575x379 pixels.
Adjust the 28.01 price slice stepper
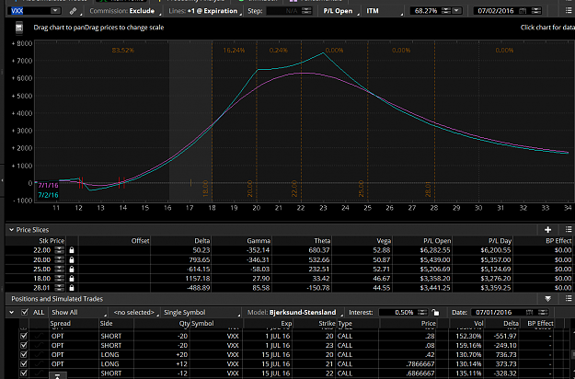pos(59,288)
